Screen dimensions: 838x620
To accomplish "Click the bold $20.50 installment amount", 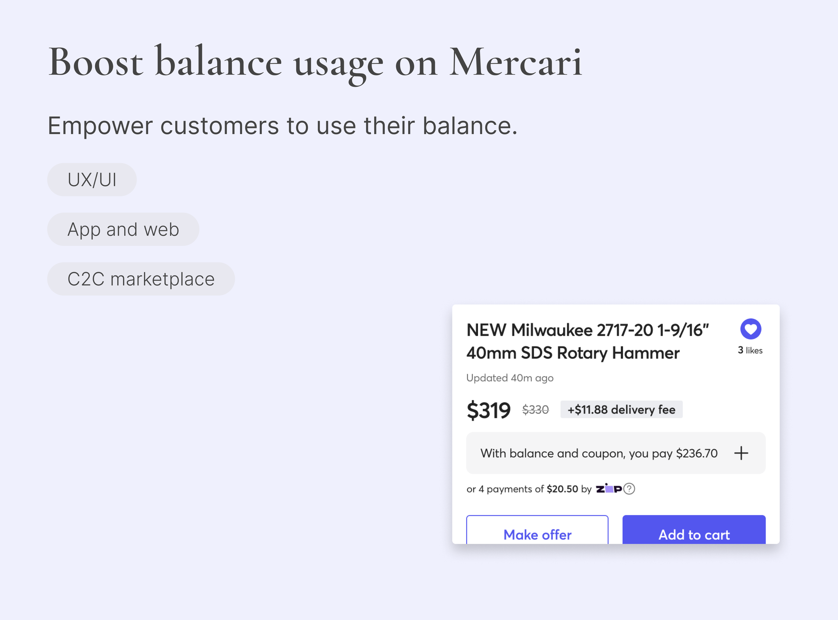I will (x=562, y=489).
